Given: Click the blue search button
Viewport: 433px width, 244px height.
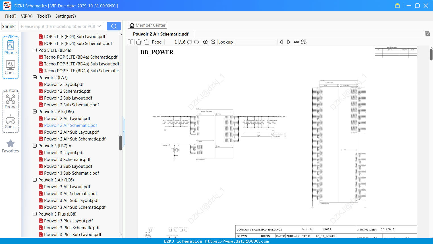Looking at the screenshot, I should 114,26.
